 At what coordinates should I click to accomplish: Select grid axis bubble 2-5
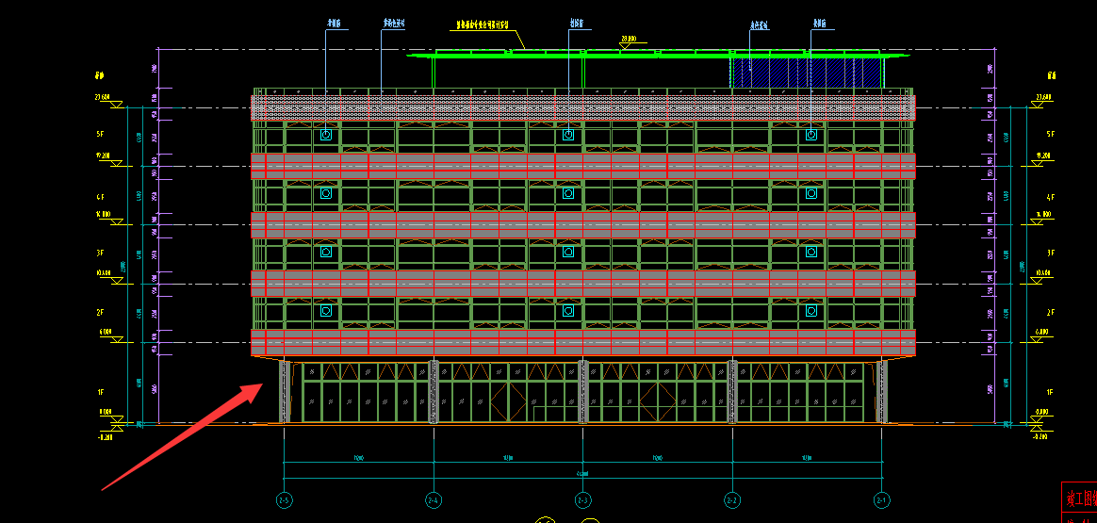[284, 500]
